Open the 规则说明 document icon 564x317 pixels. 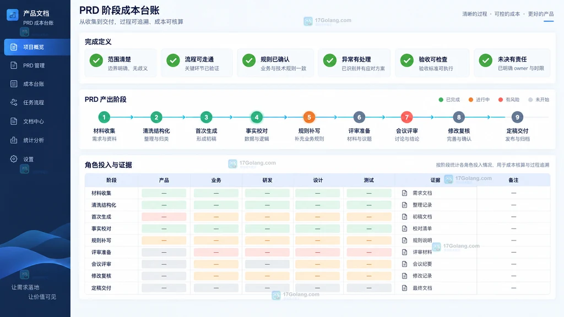405,241
